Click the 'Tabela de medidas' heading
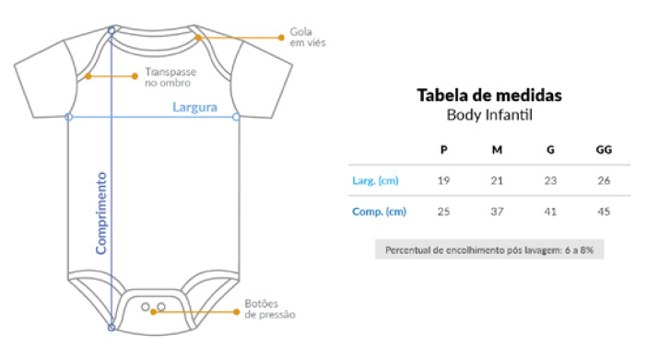The width and height of the screenshot is (647, 346). (x=489, y=95)
